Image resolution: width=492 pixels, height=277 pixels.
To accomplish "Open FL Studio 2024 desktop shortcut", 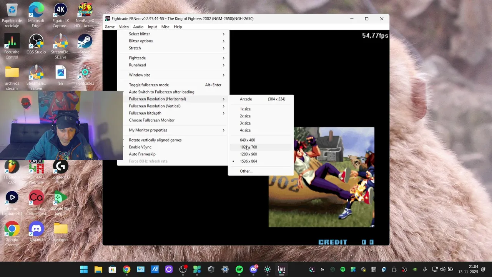I will click(x=12, y=172).
